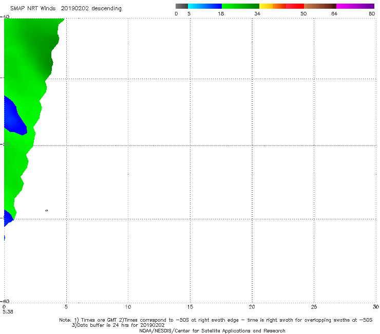
Task: Click the '10' longitude axis label
Action: (128, 307)
